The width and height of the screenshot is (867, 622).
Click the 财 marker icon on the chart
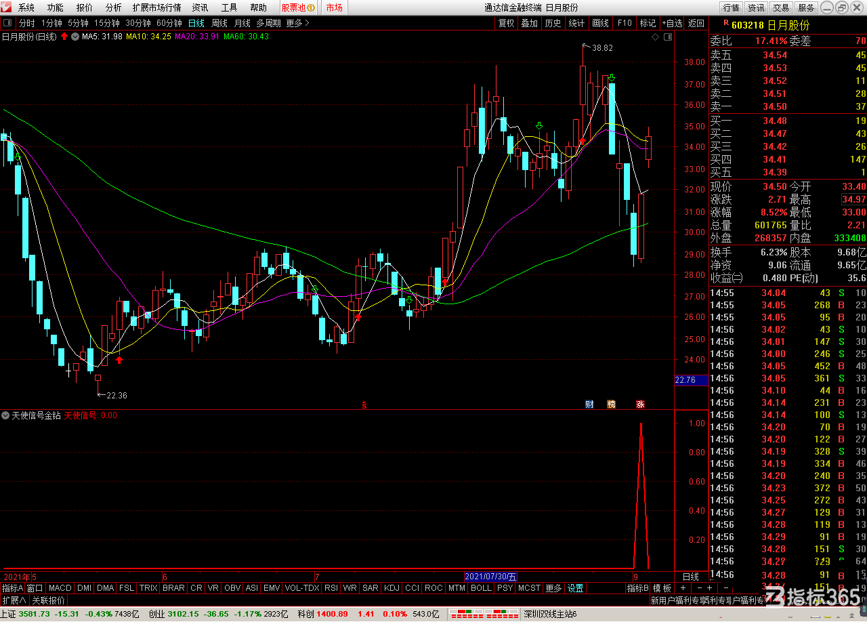coord(590,405)
